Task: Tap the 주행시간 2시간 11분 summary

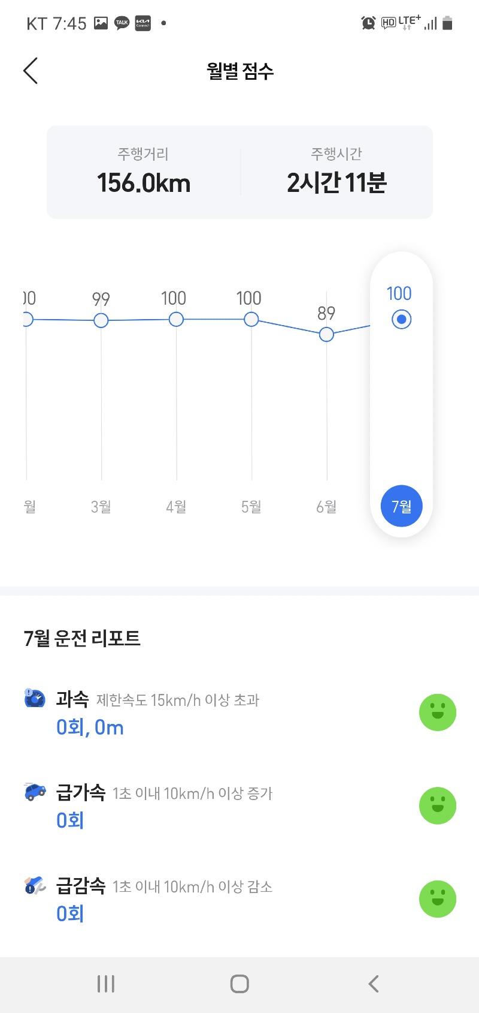Action: tap(336, 172)
